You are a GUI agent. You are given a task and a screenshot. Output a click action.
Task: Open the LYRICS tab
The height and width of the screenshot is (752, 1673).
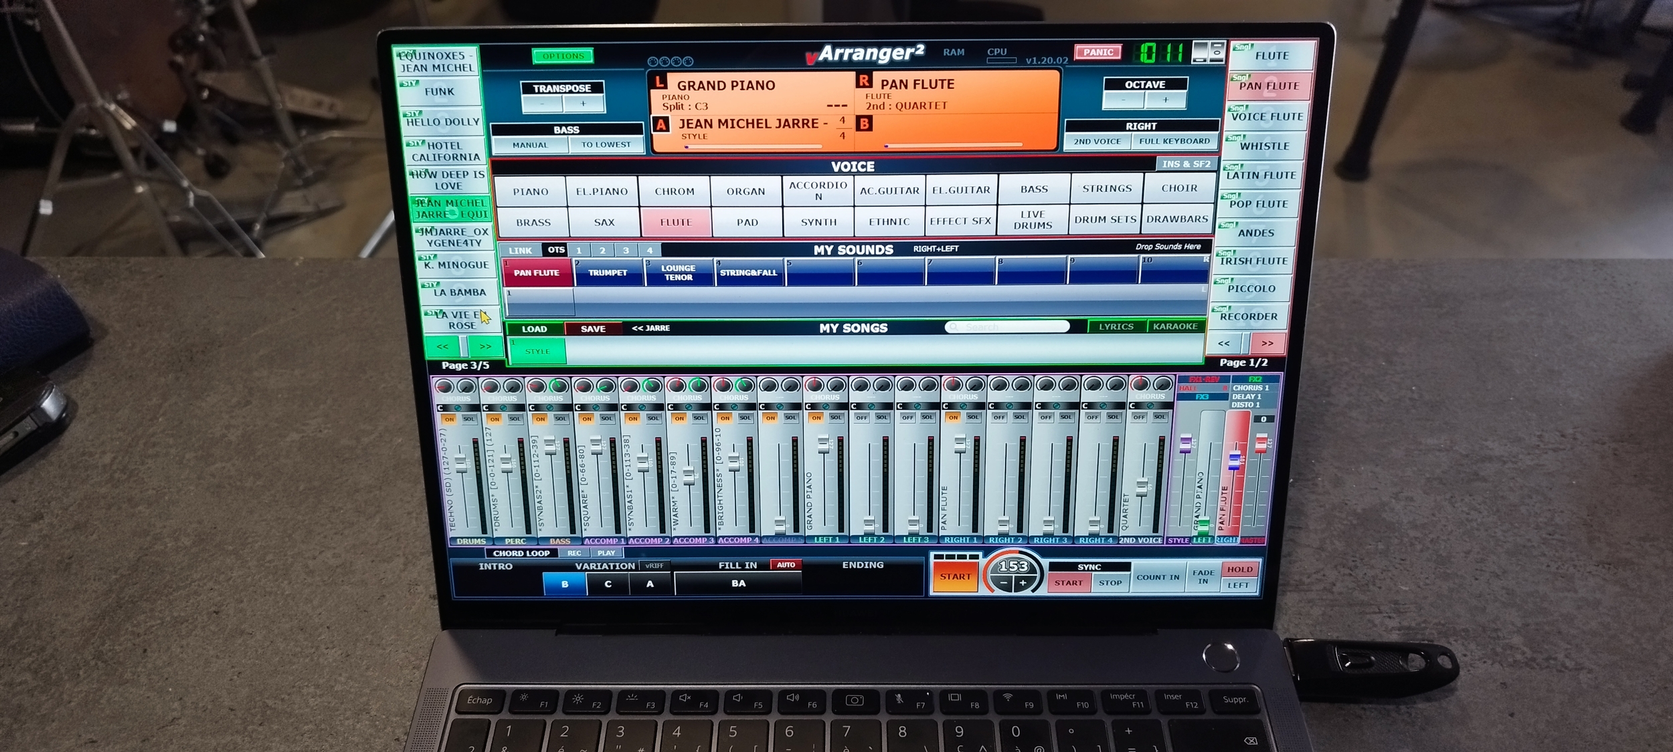1116,327
